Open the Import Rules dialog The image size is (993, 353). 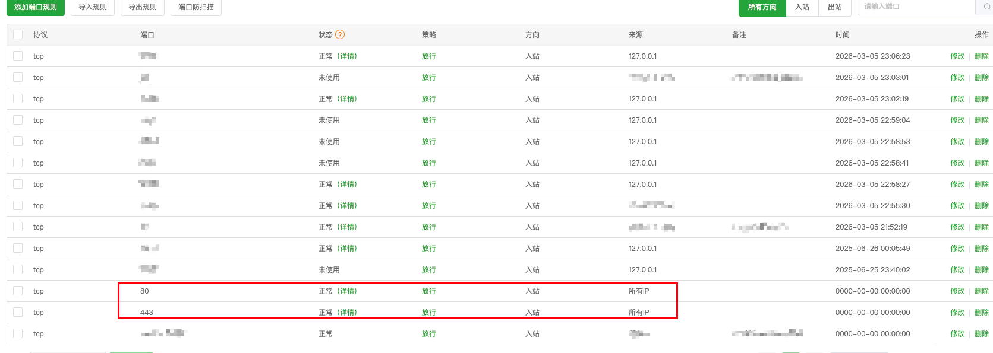point(93,7)
